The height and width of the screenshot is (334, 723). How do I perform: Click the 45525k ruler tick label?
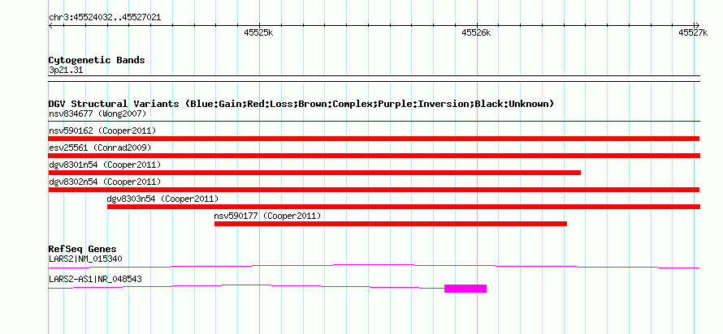pos(258,32)
